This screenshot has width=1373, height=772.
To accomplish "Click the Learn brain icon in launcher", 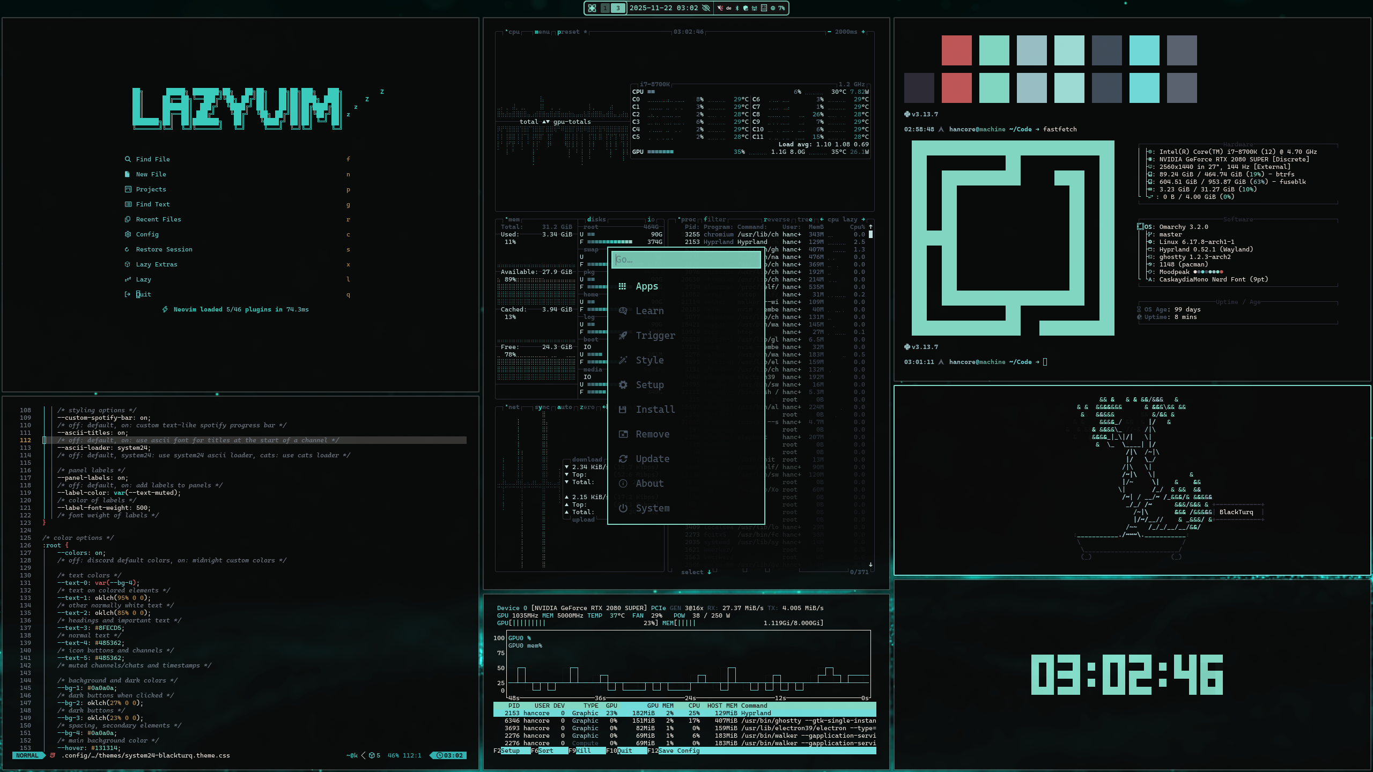I will (623, 311).
